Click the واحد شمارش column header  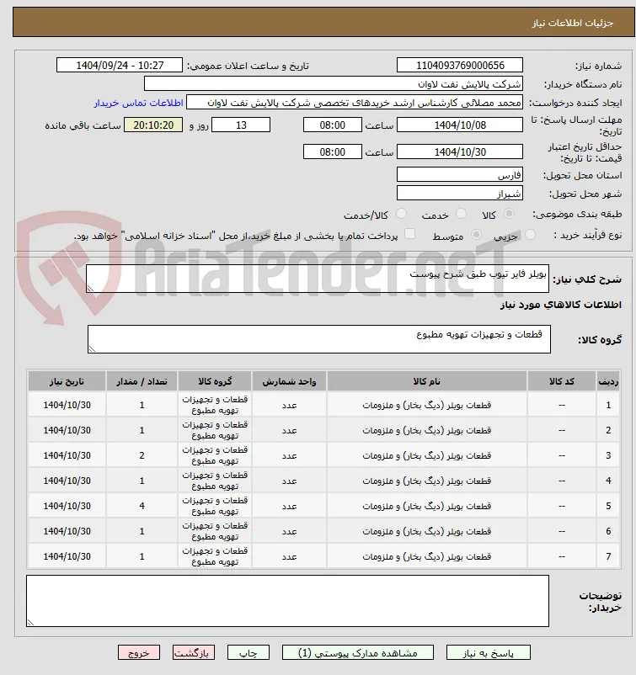click(x=289, y=381)
